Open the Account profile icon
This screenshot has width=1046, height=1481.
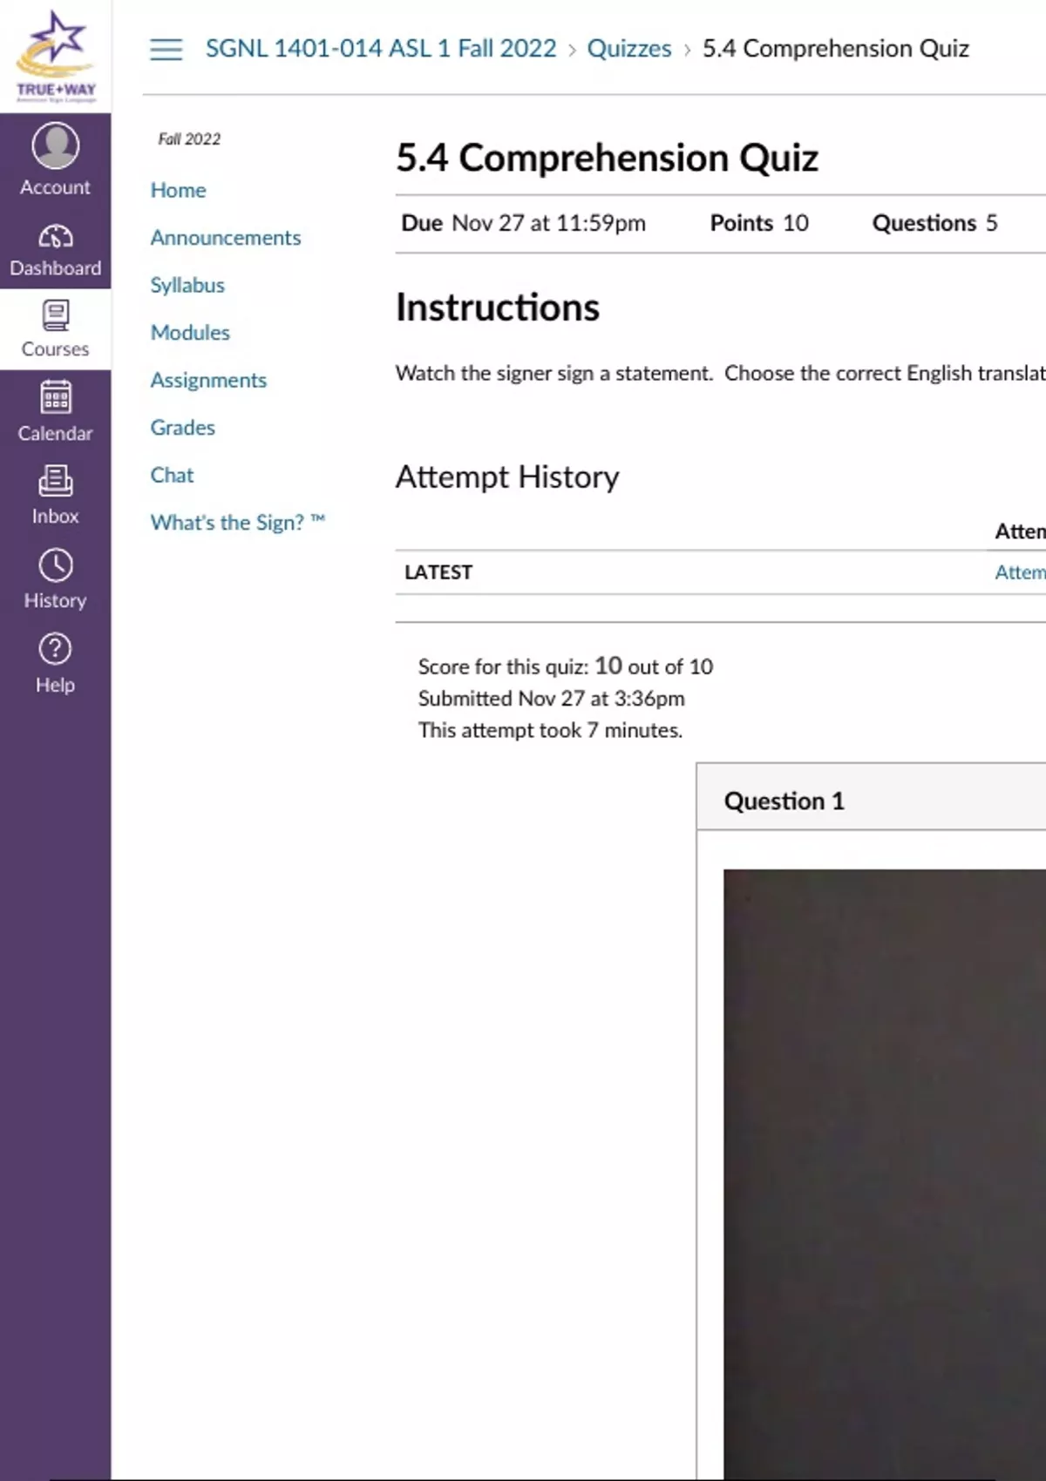[x=55, y=145]
